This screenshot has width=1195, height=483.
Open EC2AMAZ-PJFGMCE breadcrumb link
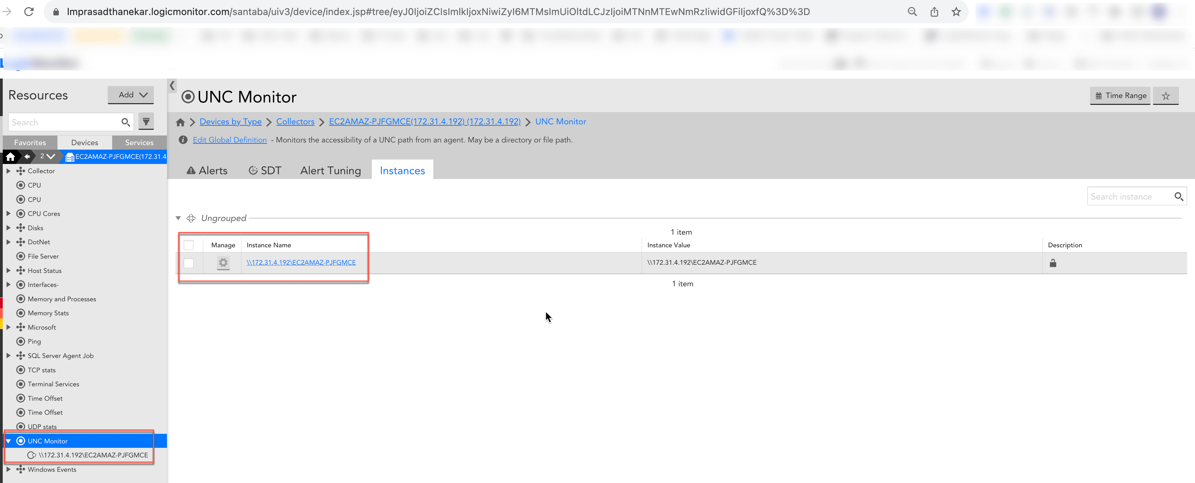pos(424,122)
